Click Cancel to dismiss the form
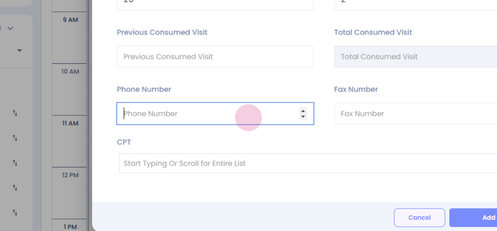 pyautogui.click(x=419, y=218)
